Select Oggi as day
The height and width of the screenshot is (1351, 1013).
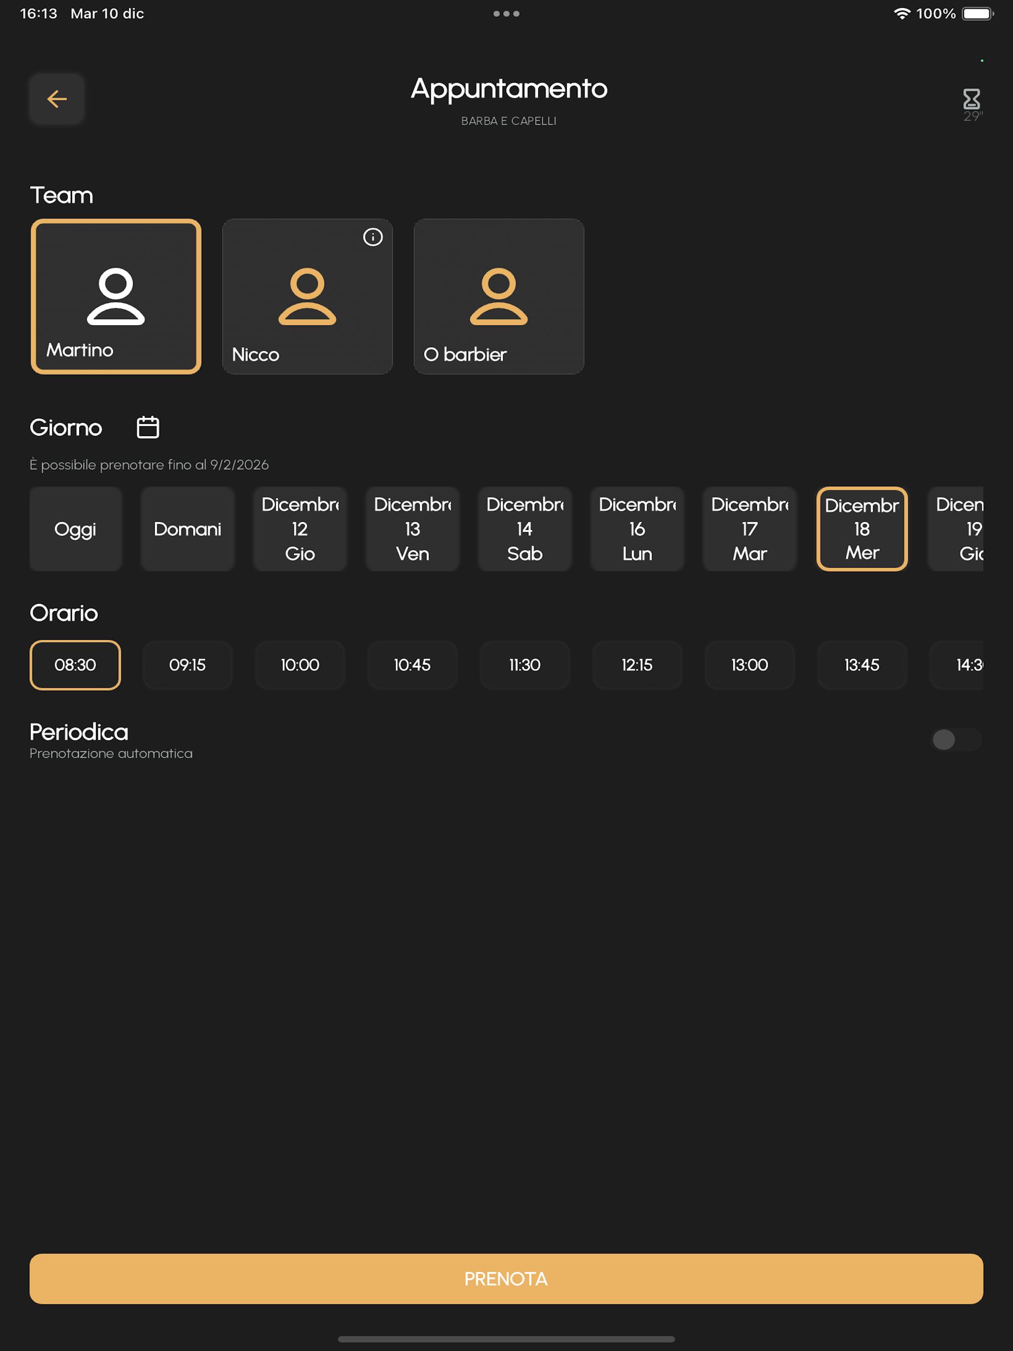pos(75,529)
